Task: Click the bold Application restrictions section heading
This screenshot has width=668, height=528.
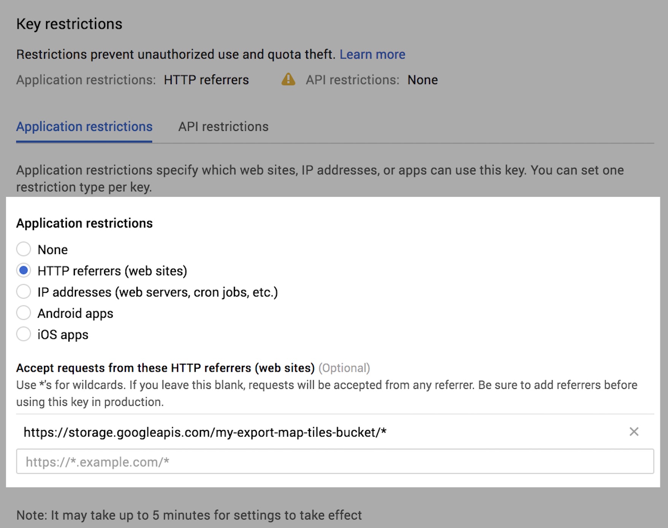Action: tap(84, 223)
